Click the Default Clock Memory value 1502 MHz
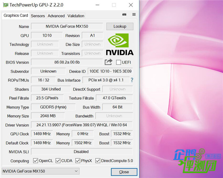The width and height of the screenshot is (223, 178). 83,143
